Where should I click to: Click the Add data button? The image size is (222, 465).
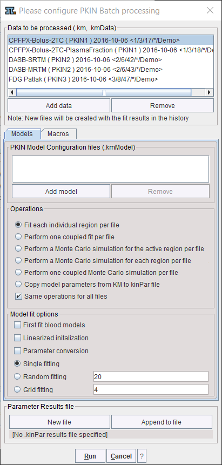[x=59, y=105]
